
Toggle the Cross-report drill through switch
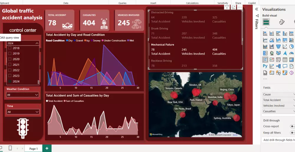coord(293,126)
